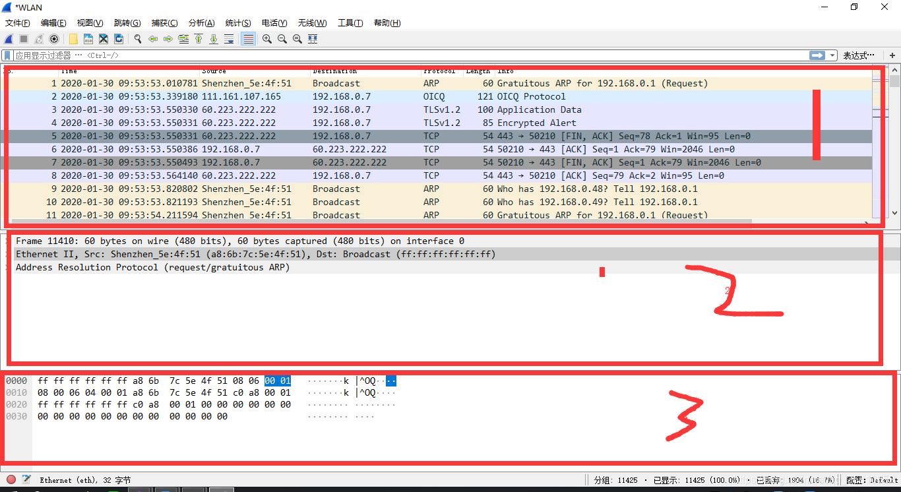Open the display filter history dropdown
Image resolution: width=901 pixels, height=492 pixels.
[x=832, y=55]
